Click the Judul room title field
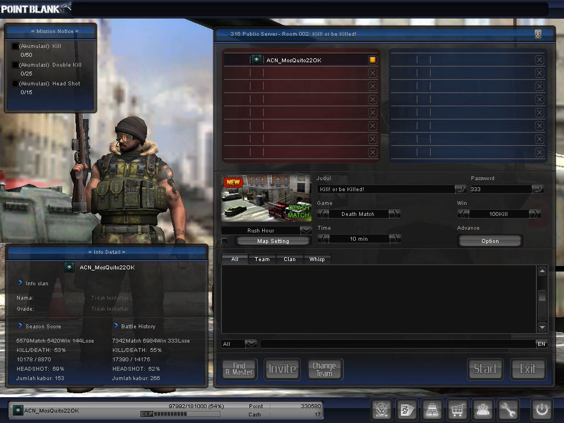This screenshot has height=423, width=564. pos(386,189)
